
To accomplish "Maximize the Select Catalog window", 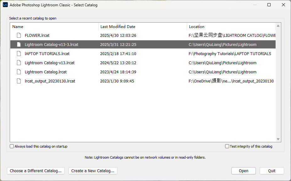I will tap(269, 5).
